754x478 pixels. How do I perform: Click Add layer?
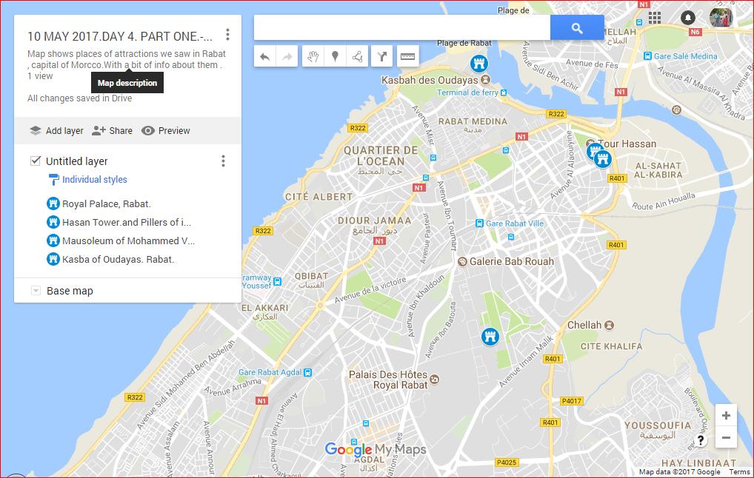(x=56, y=131)
